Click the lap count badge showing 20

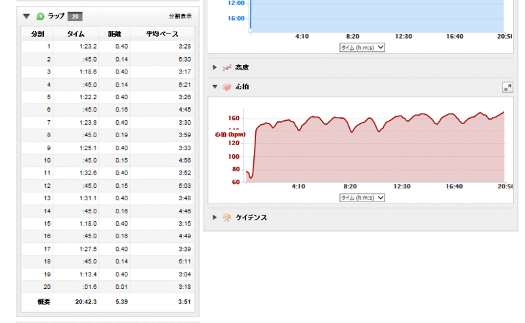(x=74, y=16)
